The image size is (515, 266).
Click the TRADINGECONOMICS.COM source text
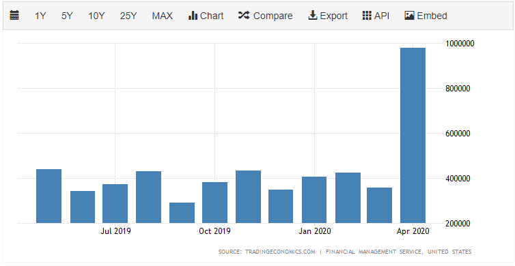tap(280, 252)
